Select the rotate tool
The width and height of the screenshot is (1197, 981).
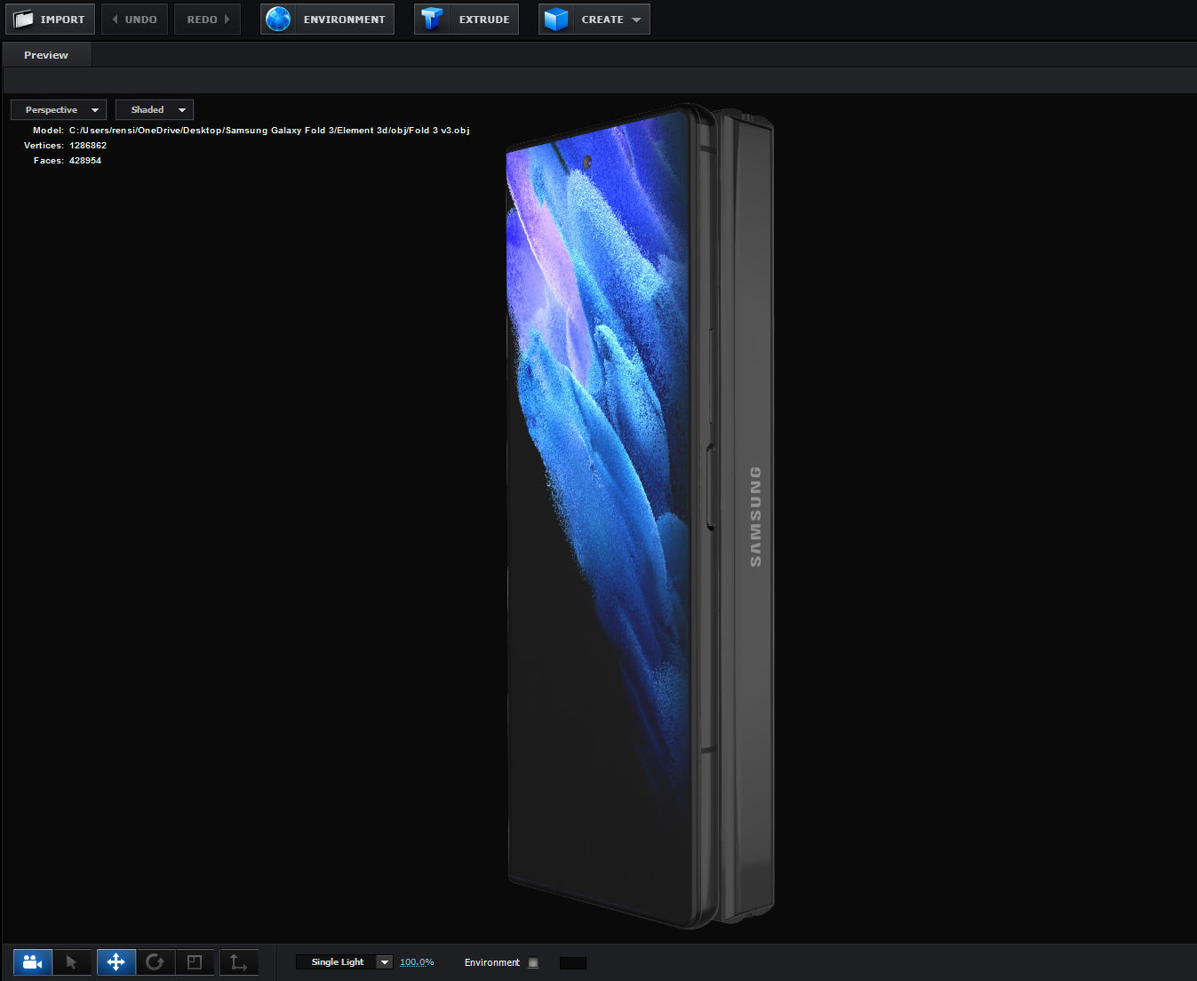[155, 962]
